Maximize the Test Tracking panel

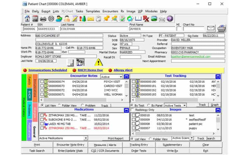tap(218, 77)
